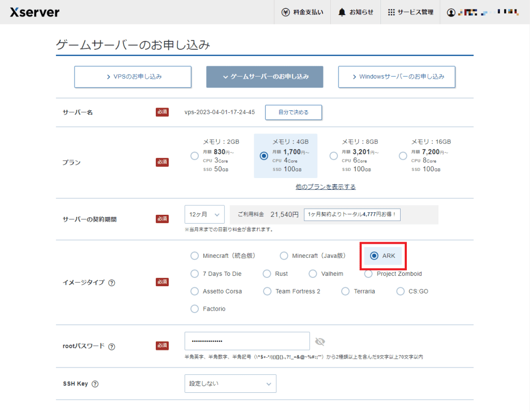Select ARK image type
This screenshot has height=412, width=530.
pyautogui.click(x=374, y=256)
